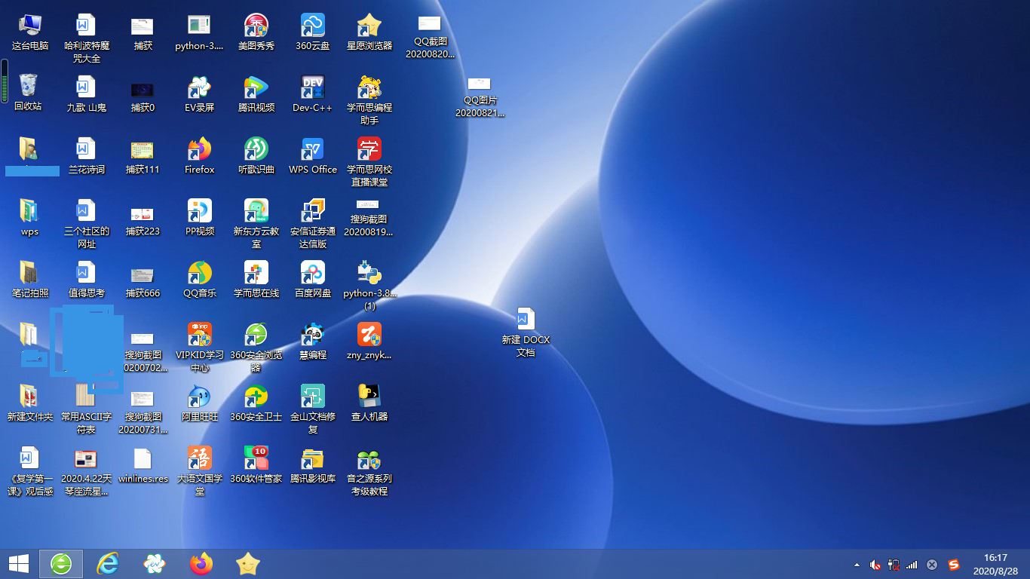1030x579 pixels.
Task: Click the 九歌 山鬼 document icon
Action: click(x=86, y=93)
